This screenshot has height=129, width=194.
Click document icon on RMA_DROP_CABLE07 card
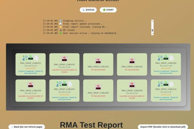[x=70, y=84]
